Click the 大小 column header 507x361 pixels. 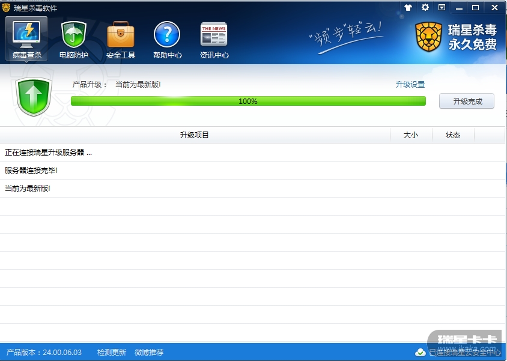coord(411,135)
